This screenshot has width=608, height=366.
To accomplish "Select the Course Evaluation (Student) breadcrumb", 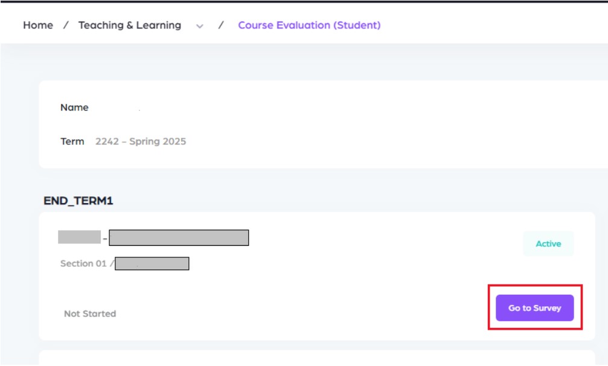I will [309, 25].
